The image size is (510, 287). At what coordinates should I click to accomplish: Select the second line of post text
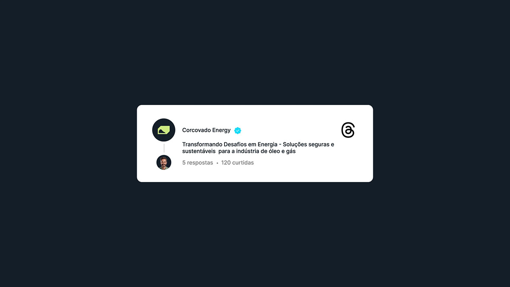(x=239, y=151)
